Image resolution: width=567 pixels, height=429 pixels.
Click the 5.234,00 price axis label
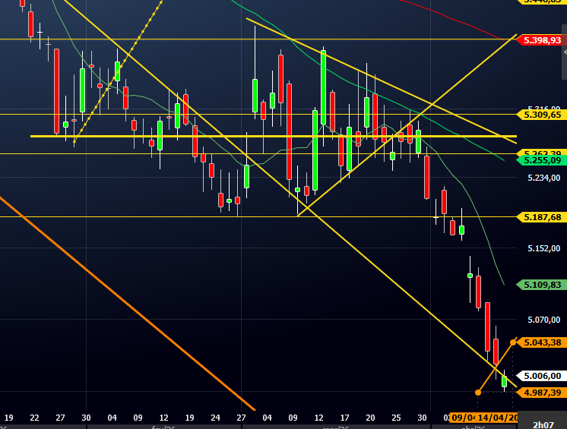544,178
